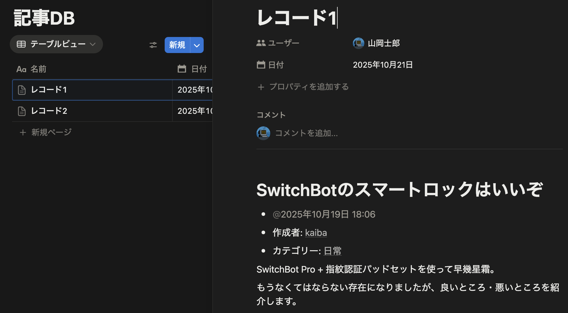The image size is (568, 313).
Task: Open the テーブルビュー view dropdown
Action: click(x=56, y=44)
